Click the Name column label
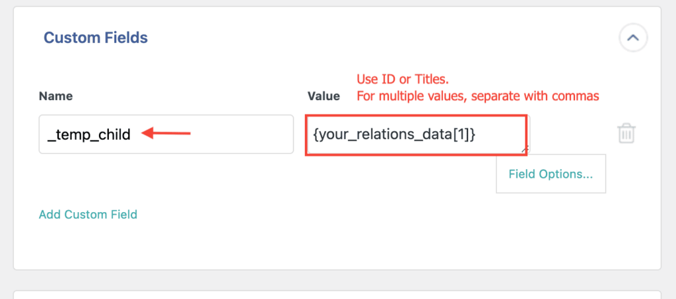Viewport: 676px width, 299px height. (55, 96)
